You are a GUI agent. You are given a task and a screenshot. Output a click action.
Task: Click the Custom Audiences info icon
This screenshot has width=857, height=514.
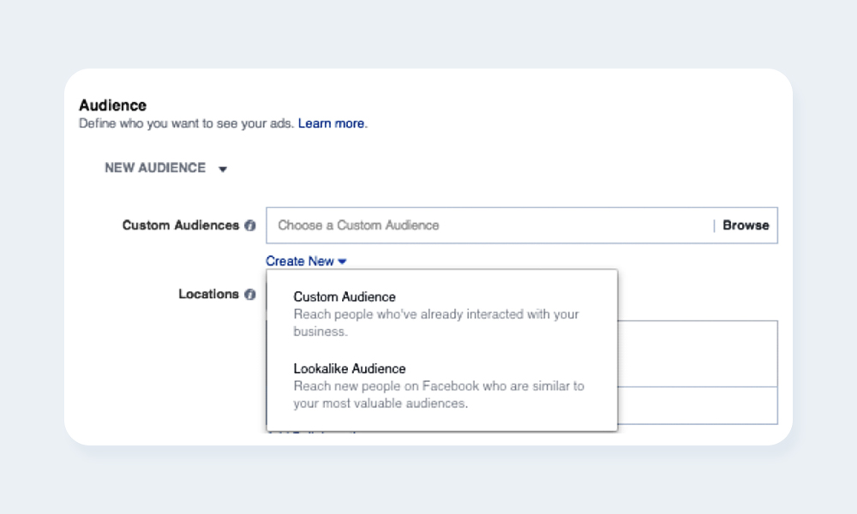pos(249,225)
